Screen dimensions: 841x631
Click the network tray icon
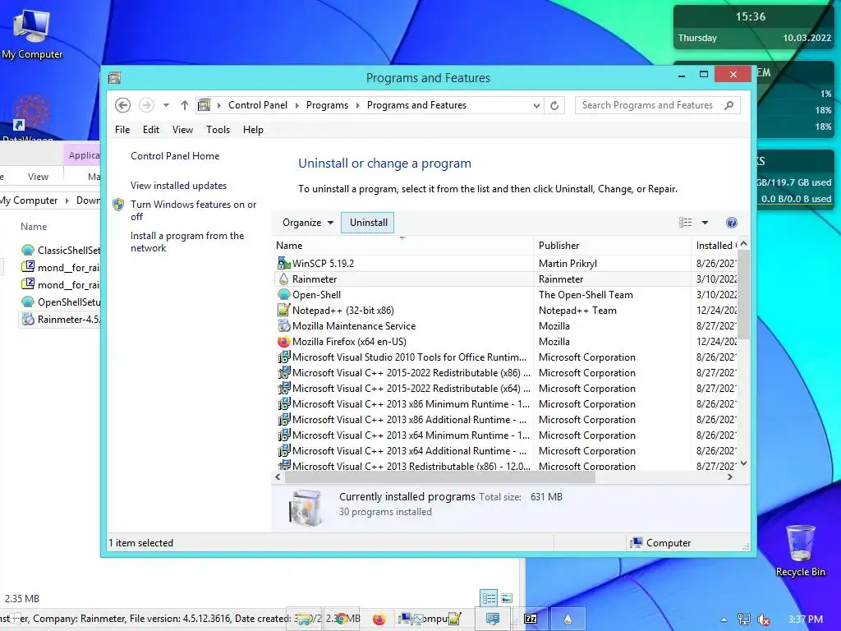click(744, 619)
